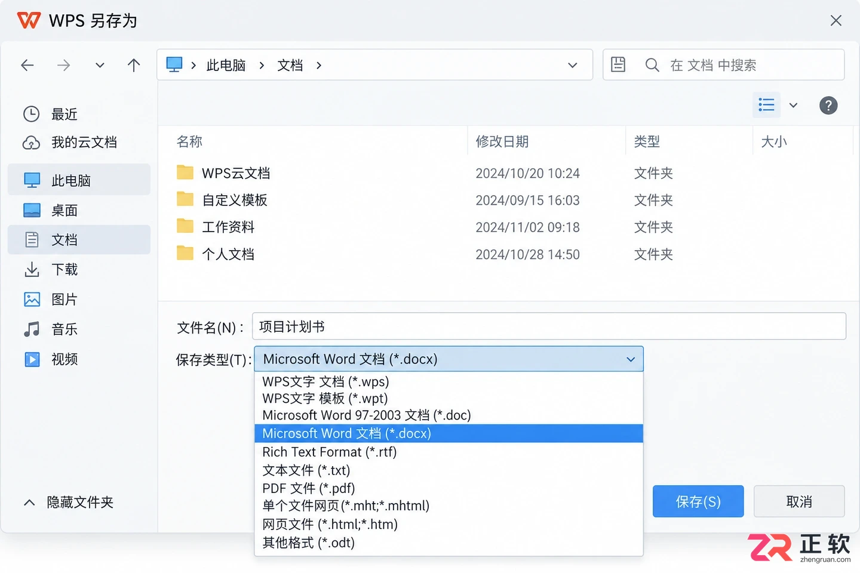Choose PDF 文件 (*.pdf) format
This screenshot has width=860, height=573.
(x=449, y=488)
